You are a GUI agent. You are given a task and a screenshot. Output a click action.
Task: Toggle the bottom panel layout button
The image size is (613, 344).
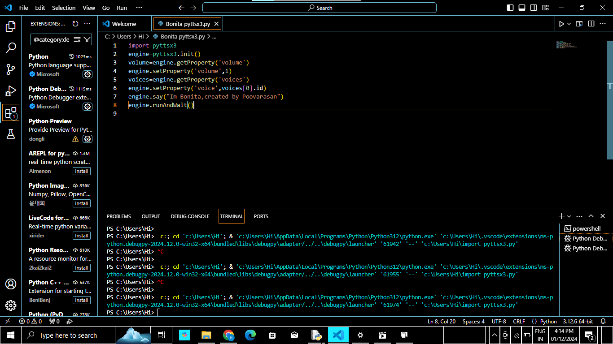(x=522, y=8)
